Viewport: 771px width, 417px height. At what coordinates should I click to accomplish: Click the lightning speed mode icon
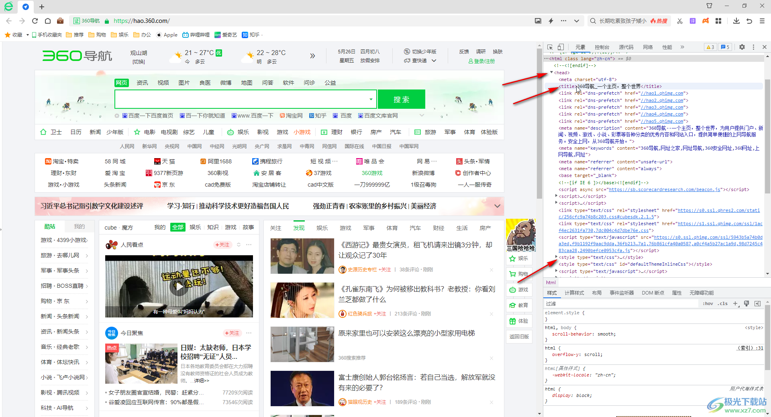pos(551,21)
